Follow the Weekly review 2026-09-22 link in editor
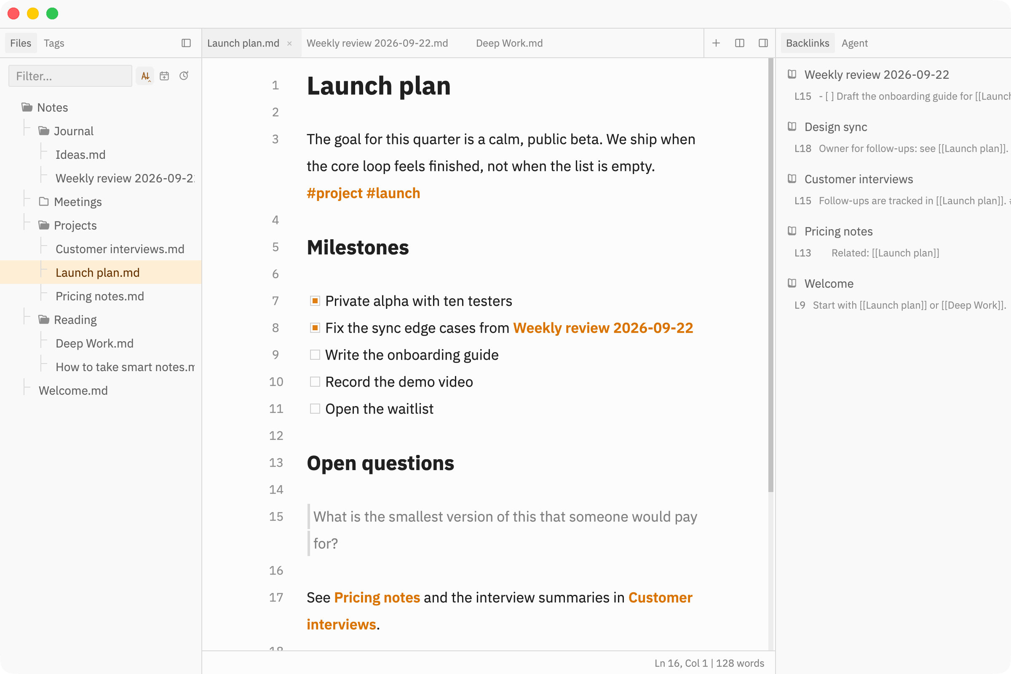This screenshot has width=1011, height=674. 603,328
